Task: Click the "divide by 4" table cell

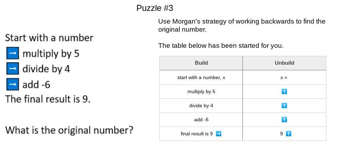Action: pos(201,105)
